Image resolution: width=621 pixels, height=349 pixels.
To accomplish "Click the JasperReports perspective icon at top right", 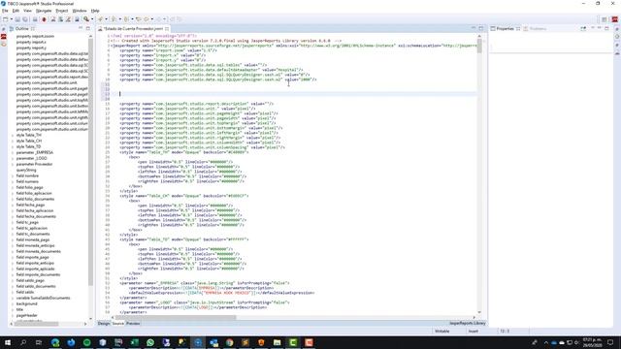I will tap(614, 19).
